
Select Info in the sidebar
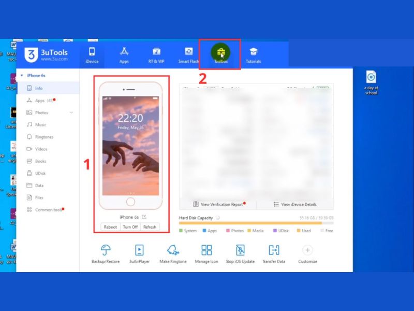[x=48, y=88]
